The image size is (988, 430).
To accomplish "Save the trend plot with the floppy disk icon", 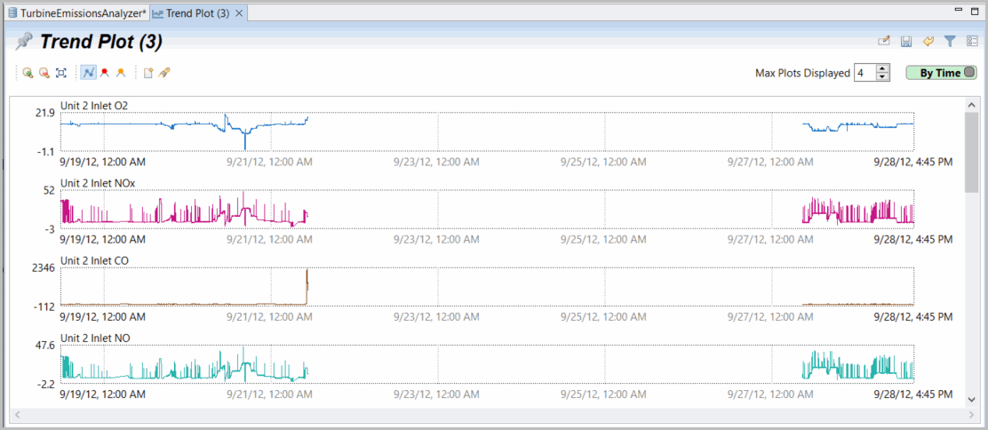I will click(906, 42).
